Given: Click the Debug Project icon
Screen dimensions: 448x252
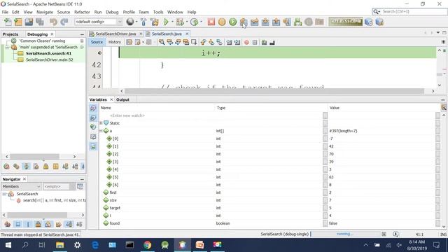Looking at the screenshot, I should click(x=180, y=22).
